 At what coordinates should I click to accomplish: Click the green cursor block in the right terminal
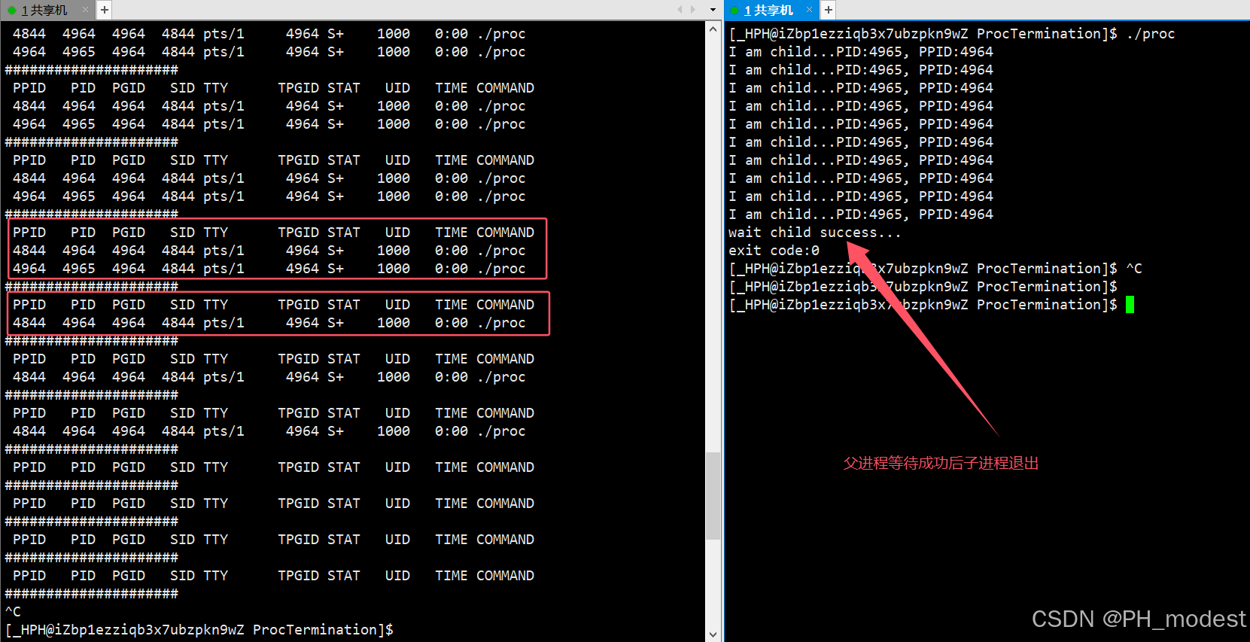[x=1130, y=305]
